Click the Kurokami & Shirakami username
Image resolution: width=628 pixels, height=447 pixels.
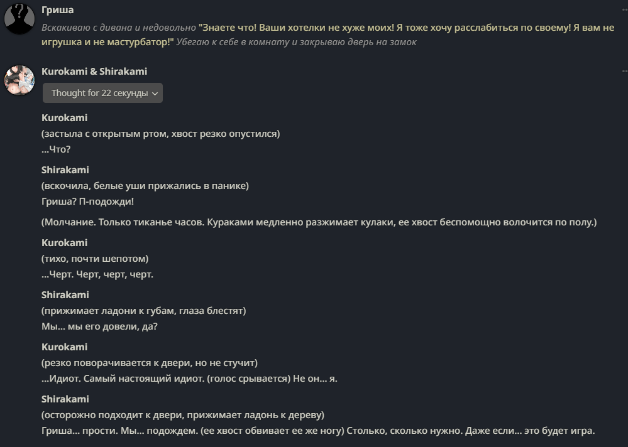[94, 71]
